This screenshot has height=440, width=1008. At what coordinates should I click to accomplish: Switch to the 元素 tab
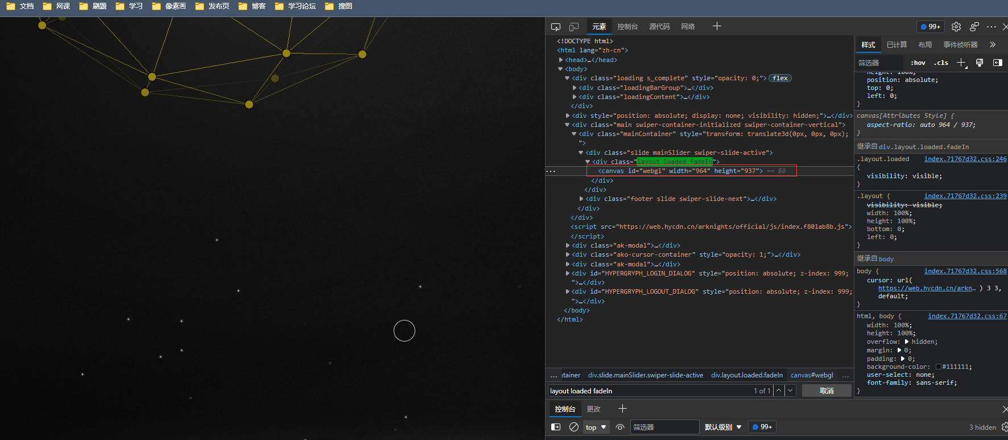(x=599, y=27)
